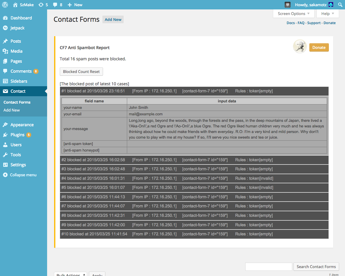The image size is (345, 276).
Task: Focus the Search Contact Forms text field
Action: [x=269, y=267]
